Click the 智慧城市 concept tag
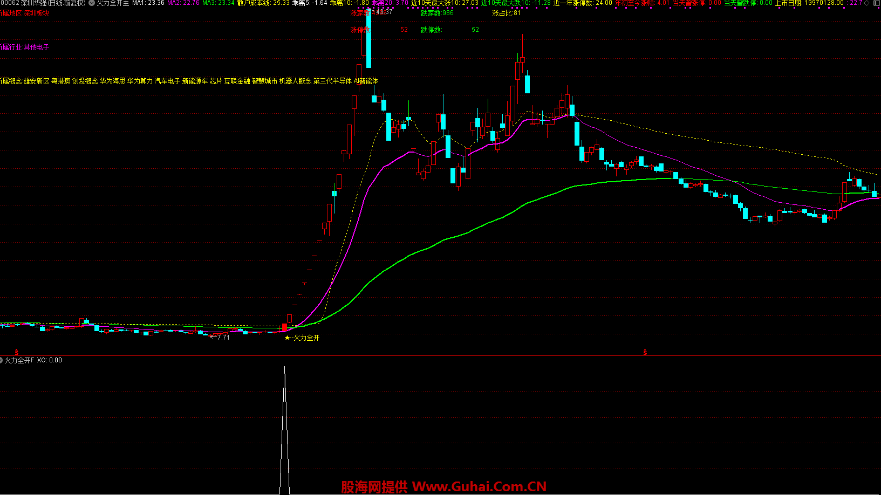 pos(265,81)
